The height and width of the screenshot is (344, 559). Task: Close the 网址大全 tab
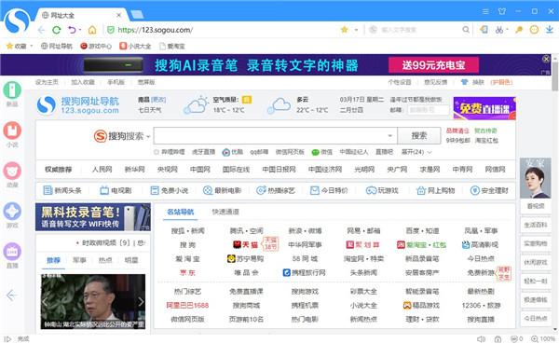click(x=118, y=15)
